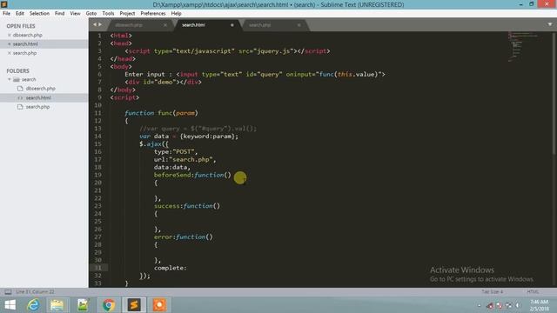Screen dimensions: 557x313
Task: Open the Tools menu
Action: point(108,14)
